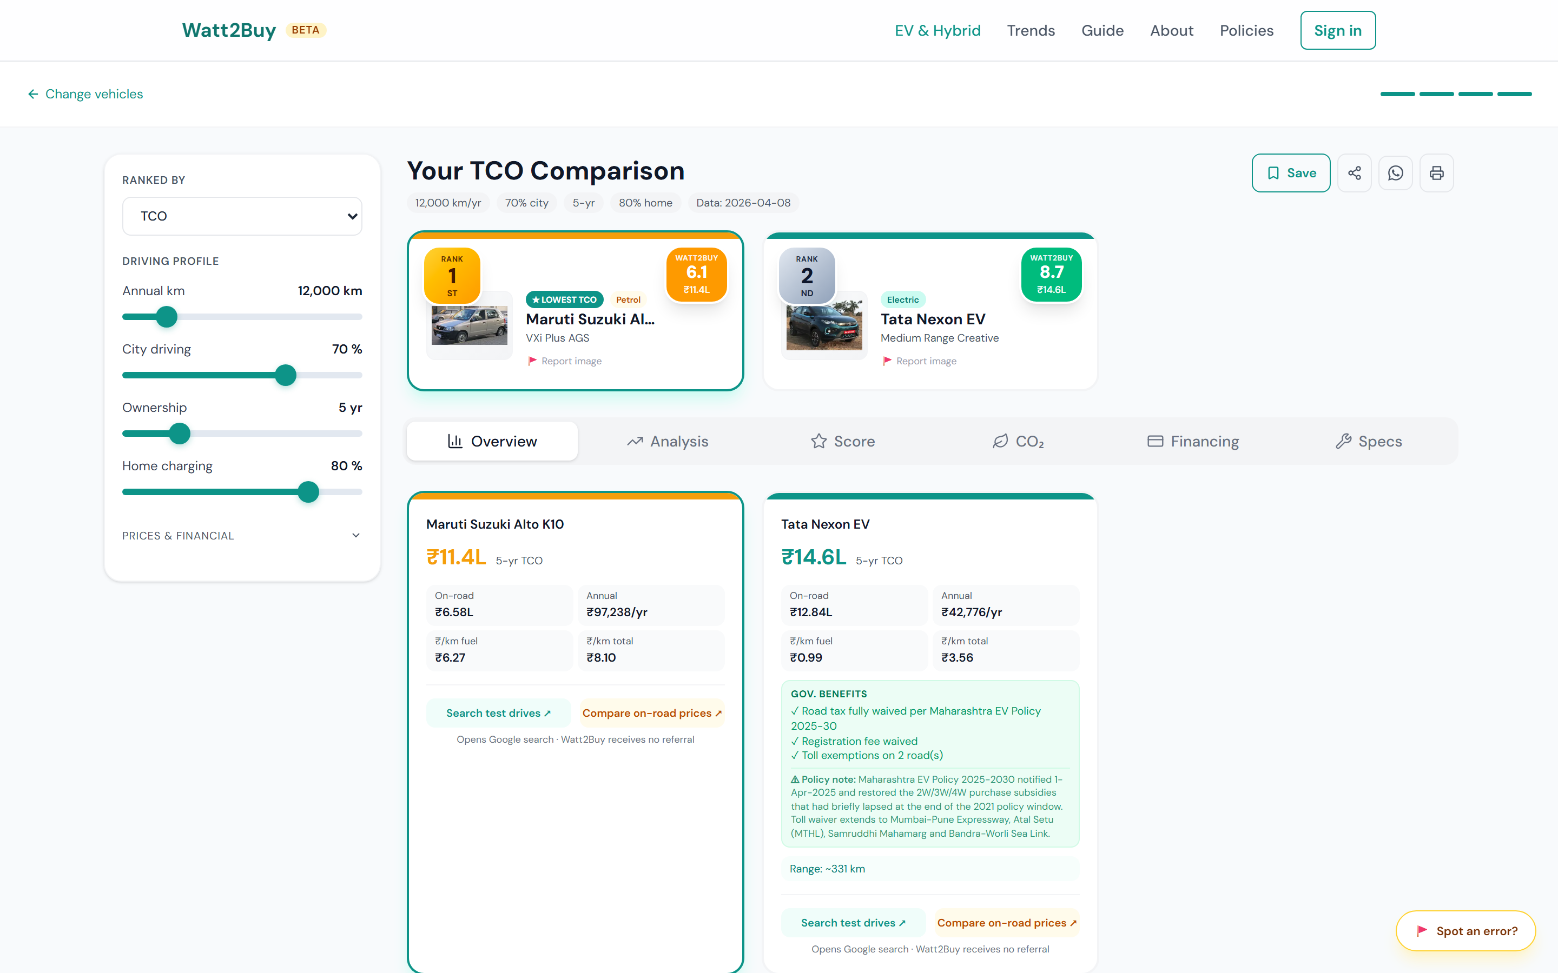Click the Watt2Buy 6.1 score badge
This screenshot has width=1558, height=973.
click(697, 274)
